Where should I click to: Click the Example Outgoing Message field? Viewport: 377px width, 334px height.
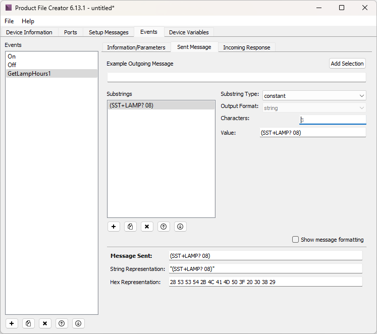click(236, 77)
